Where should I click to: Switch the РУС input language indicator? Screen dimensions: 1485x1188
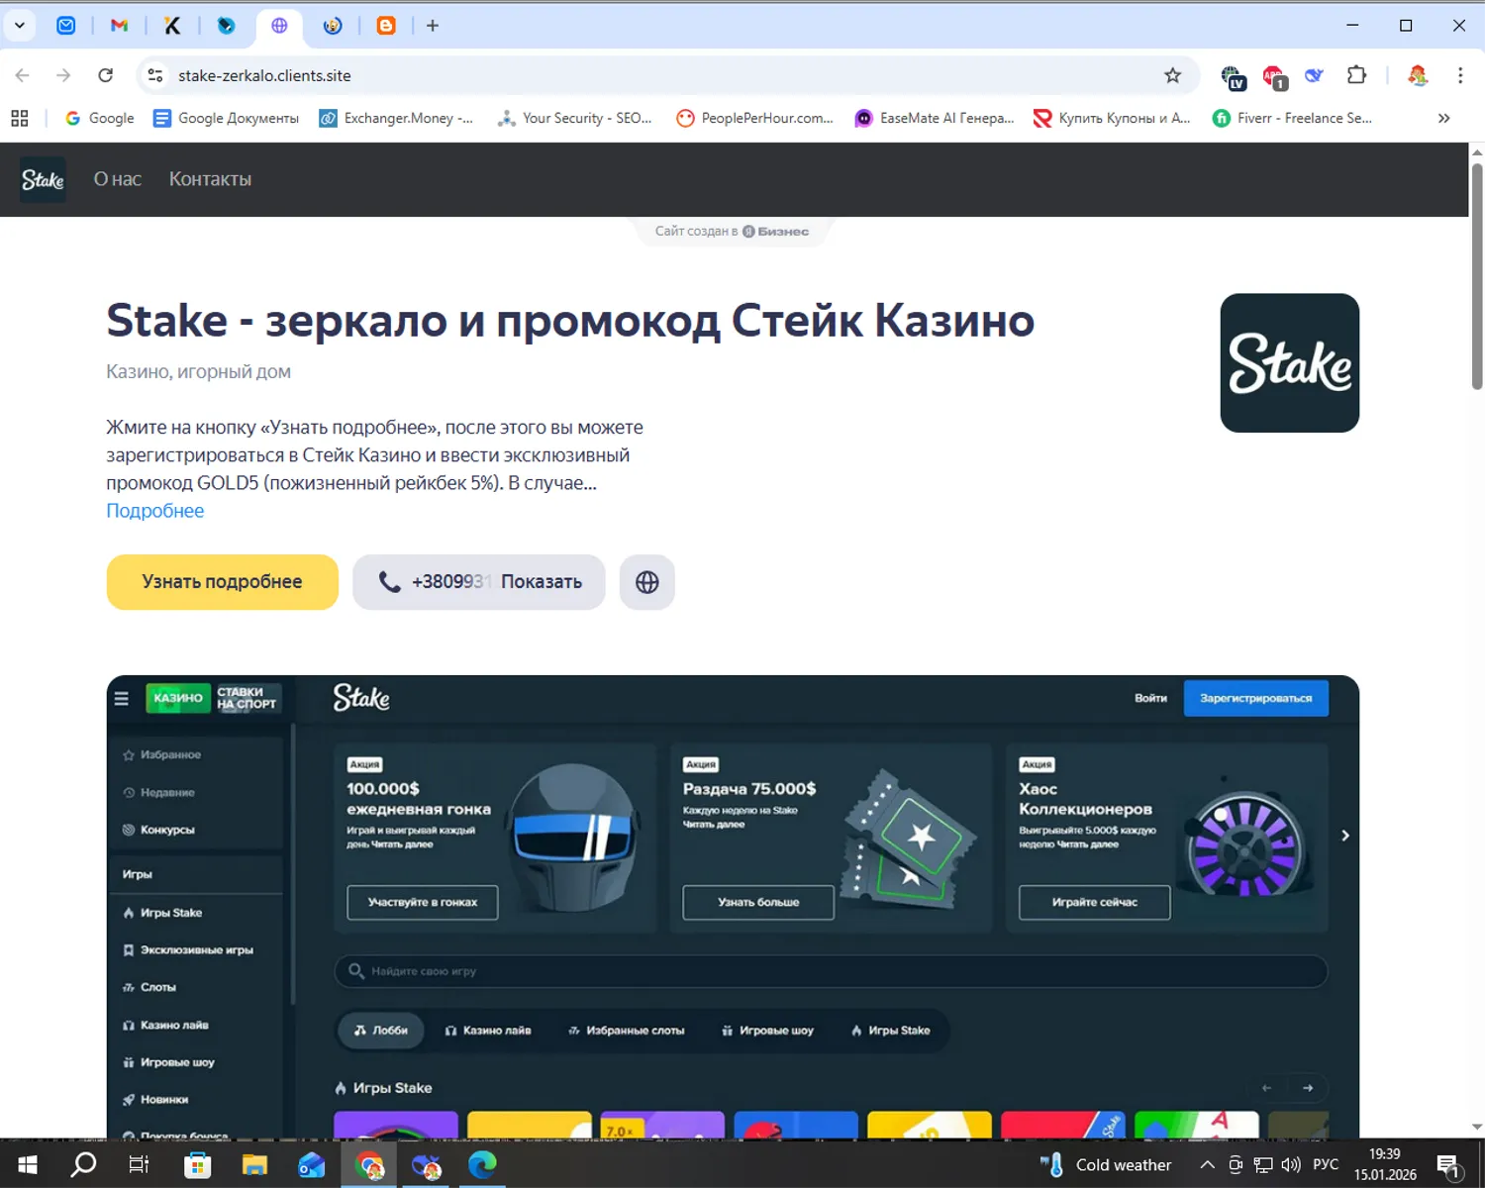(1326, 1165)
